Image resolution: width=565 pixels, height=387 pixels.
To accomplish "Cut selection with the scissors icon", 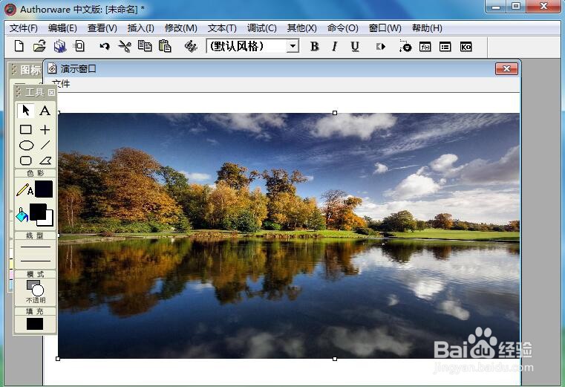I will click(125, 46).
